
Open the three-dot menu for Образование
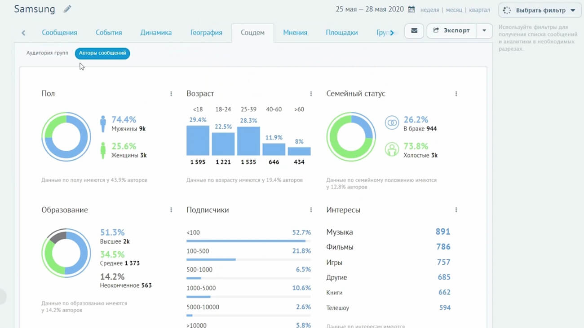tap(171, 210)
